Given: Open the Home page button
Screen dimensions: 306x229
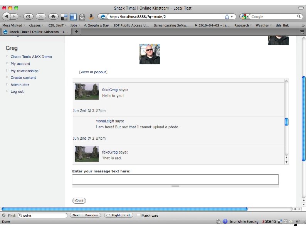Looking at the screenshot, I should [x=53, y=17].
